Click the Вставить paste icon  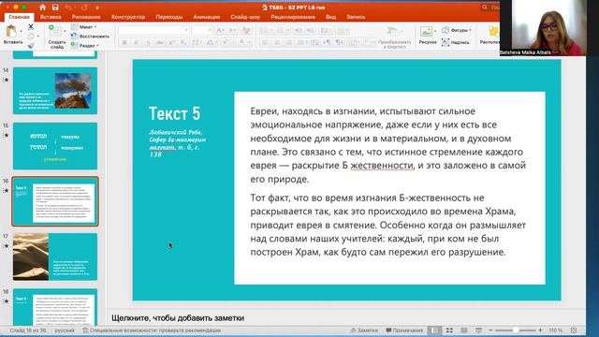click(12, 31)
